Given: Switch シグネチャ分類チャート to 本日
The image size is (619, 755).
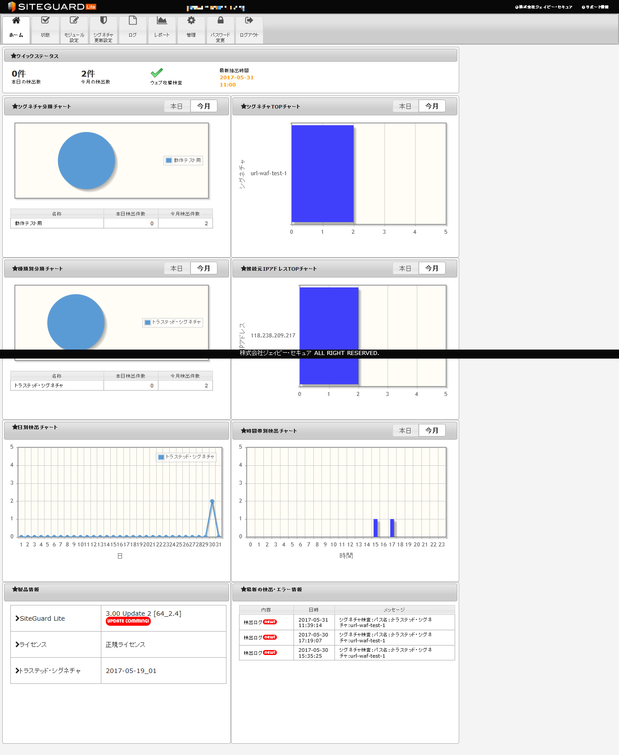Looking at the screenshot, I should click(x=177, y=106).
